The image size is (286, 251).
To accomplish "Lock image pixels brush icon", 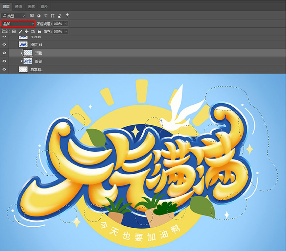I will pyautogui.click(x=20, y=31).
